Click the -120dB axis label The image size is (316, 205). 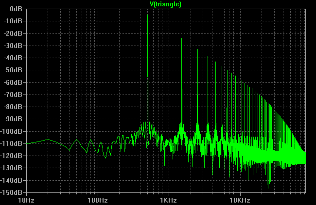[x=11, y=156]
